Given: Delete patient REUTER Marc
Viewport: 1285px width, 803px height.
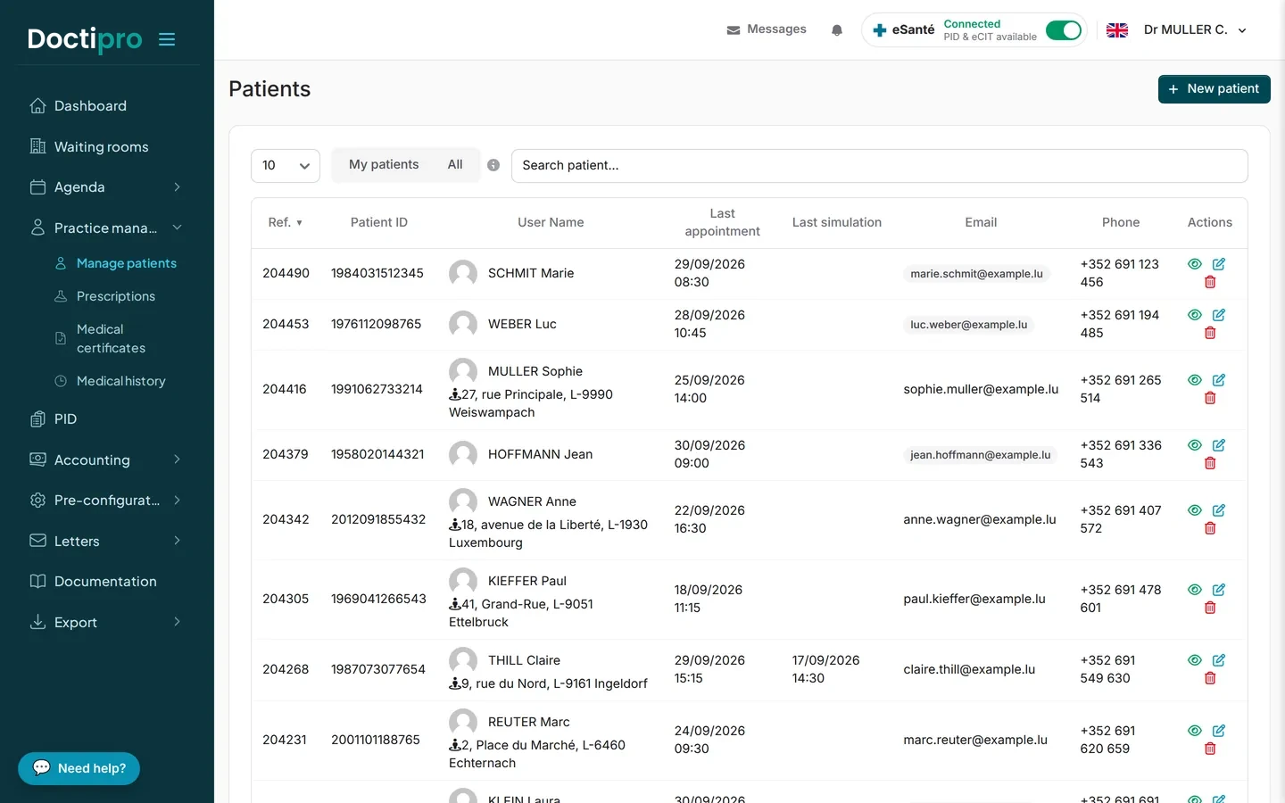Looking at the screenshot, I should (x=1210, y=749).
